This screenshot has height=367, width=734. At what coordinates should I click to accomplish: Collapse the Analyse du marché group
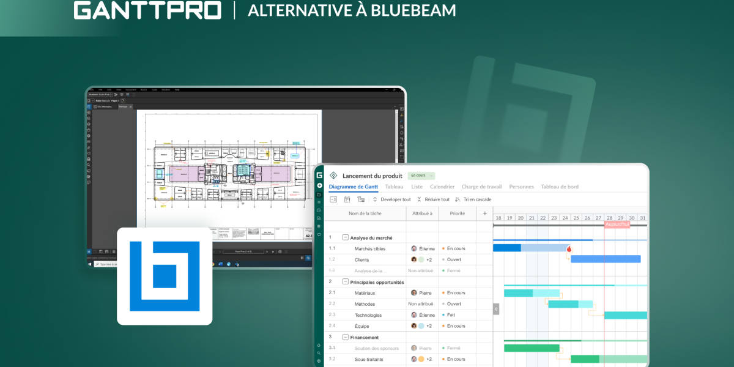pyautogui.click(x=345, y=237)
